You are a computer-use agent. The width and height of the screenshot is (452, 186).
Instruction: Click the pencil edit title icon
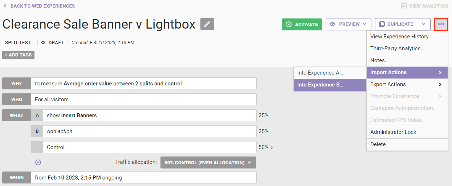tap(207, 24)
